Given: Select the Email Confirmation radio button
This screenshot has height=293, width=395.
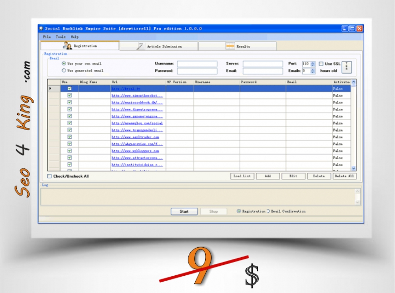Looking at the screenshot, I should click(268, 211).
